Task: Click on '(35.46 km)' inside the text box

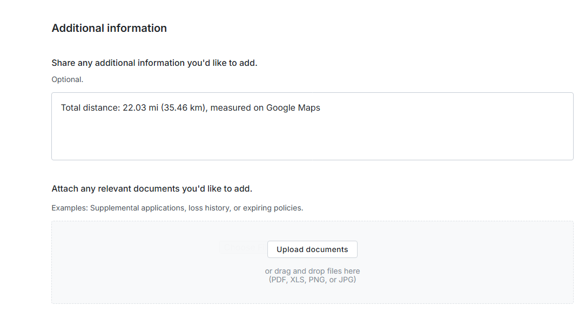Action: 184,108
